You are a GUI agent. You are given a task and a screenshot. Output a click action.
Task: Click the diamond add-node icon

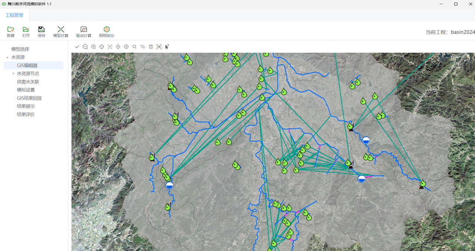(x=118, y=47)
